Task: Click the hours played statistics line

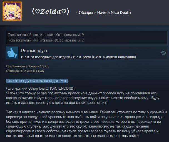Action: 78,57
